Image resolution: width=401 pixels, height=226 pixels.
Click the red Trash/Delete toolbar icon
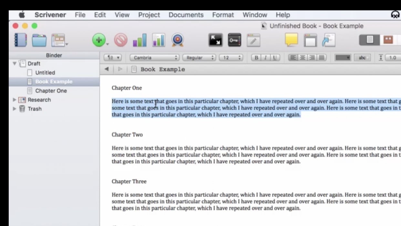[120, 40]
